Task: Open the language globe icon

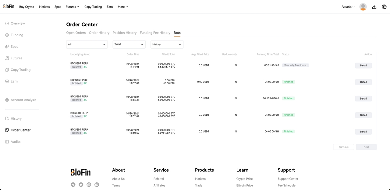Action: click(x=384, y=7)
